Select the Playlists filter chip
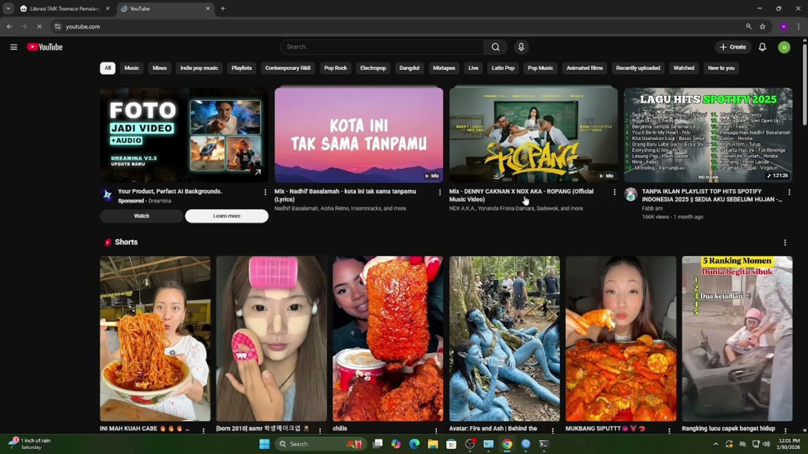This screenshot has width=808, height=454. click(x=242, y=68)
